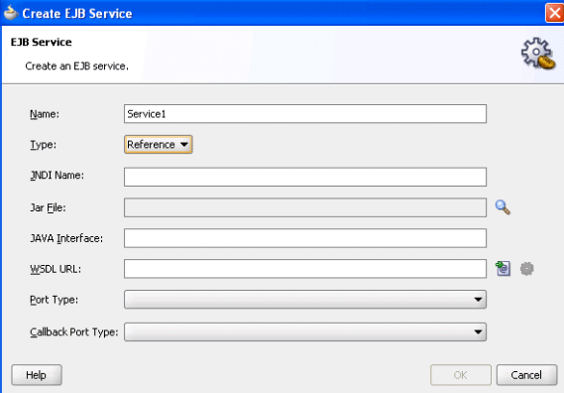
Task: Click the JAVA Interface input field
Action: point(305,238)
